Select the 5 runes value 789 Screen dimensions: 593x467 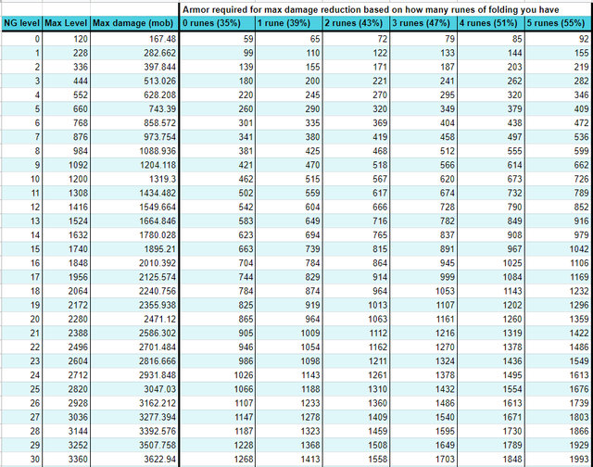pyautogui.click(x=558, y=193)
